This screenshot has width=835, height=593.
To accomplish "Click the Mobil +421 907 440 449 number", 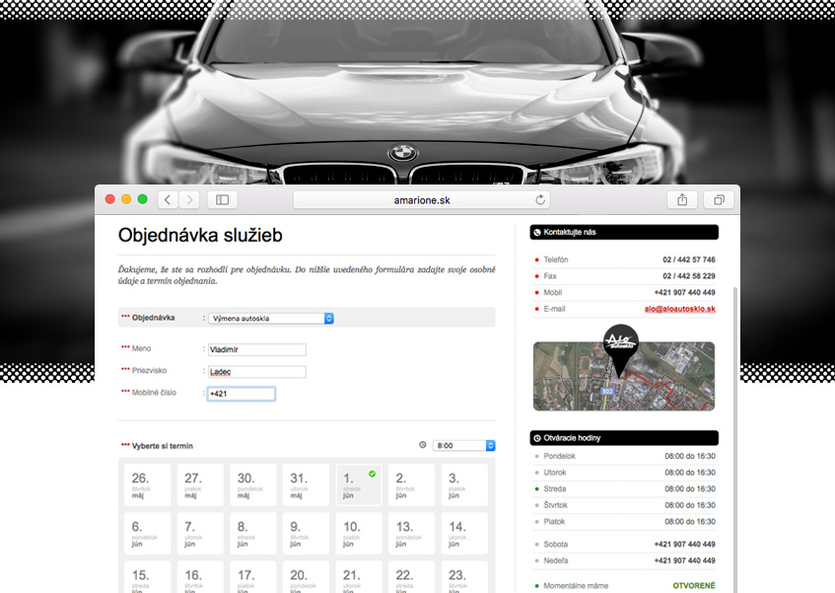I will pos(685,292).
